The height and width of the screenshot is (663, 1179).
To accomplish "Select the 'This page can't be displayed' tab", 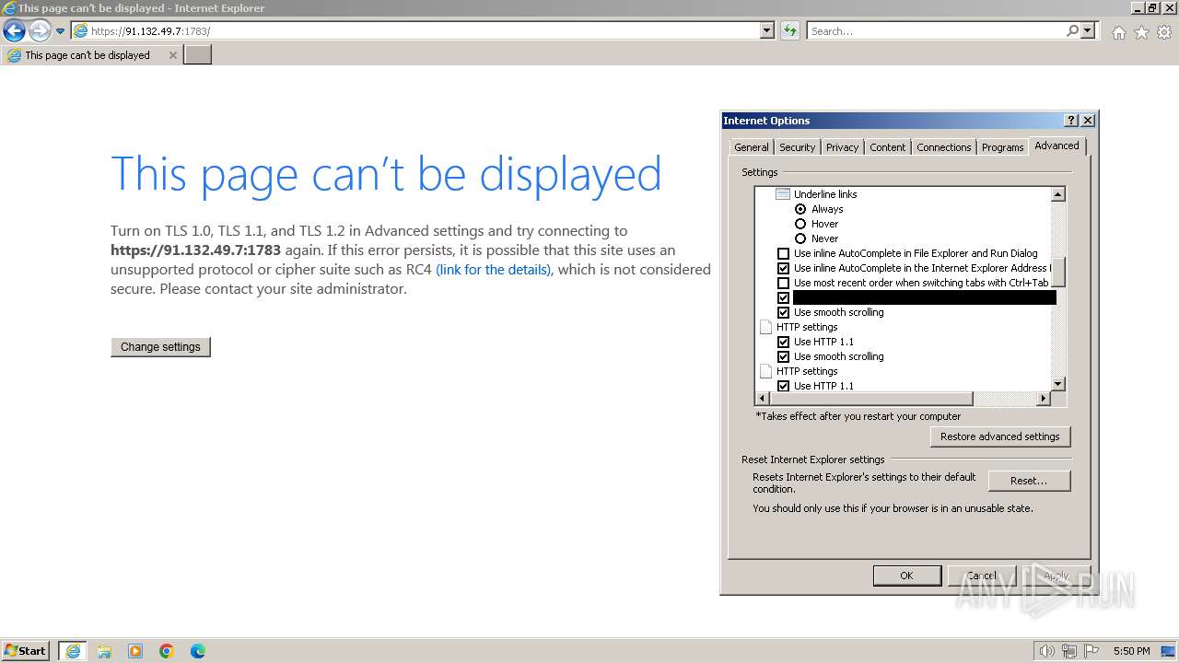I will tap(88, 55).
